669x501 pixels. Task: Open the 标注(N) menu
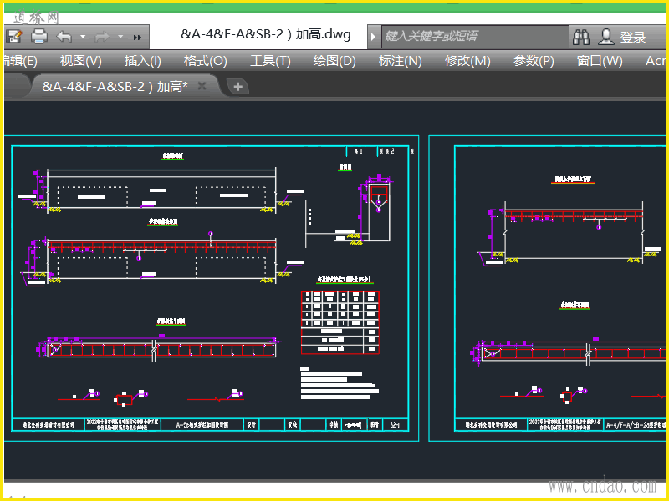[400, 61]
